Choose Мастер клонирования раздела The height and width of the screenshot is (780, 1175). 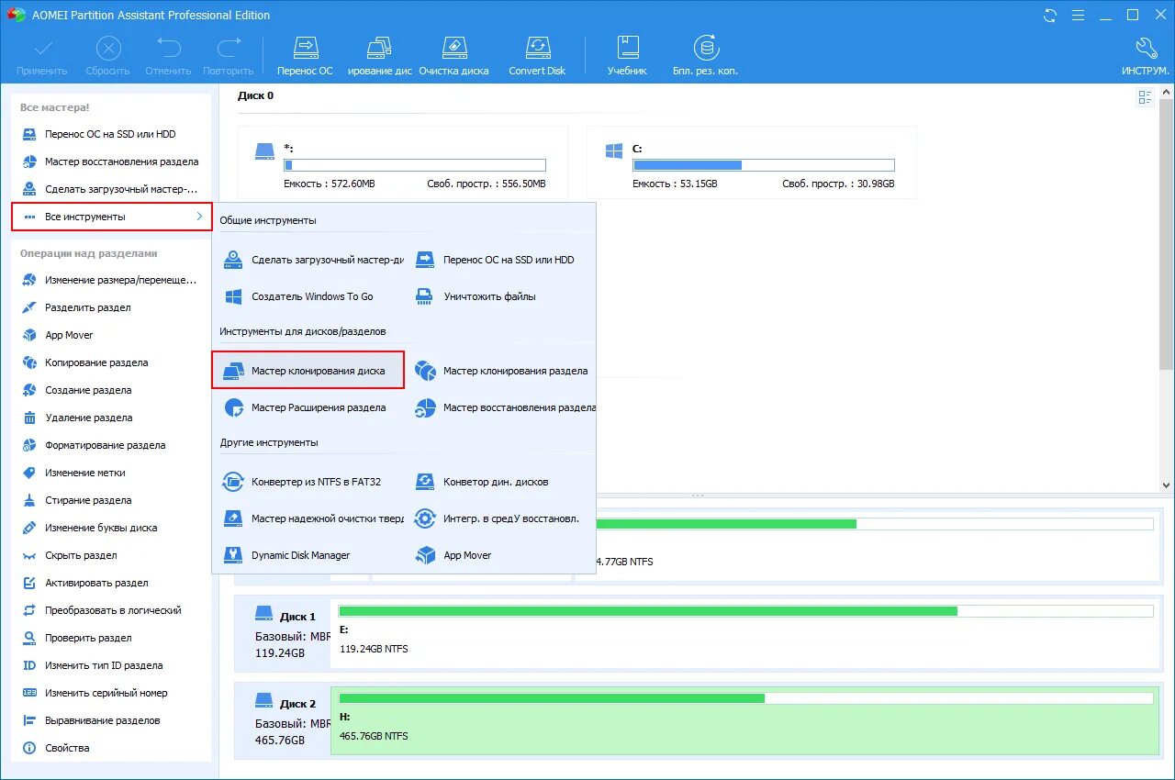[x=500, y=371]
